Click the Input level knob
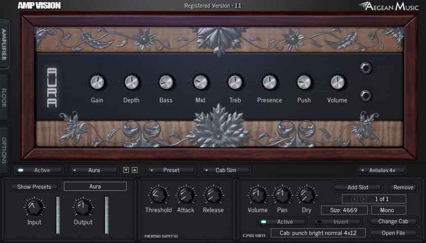This screenshot has height=243, width=426. (34, 207)
